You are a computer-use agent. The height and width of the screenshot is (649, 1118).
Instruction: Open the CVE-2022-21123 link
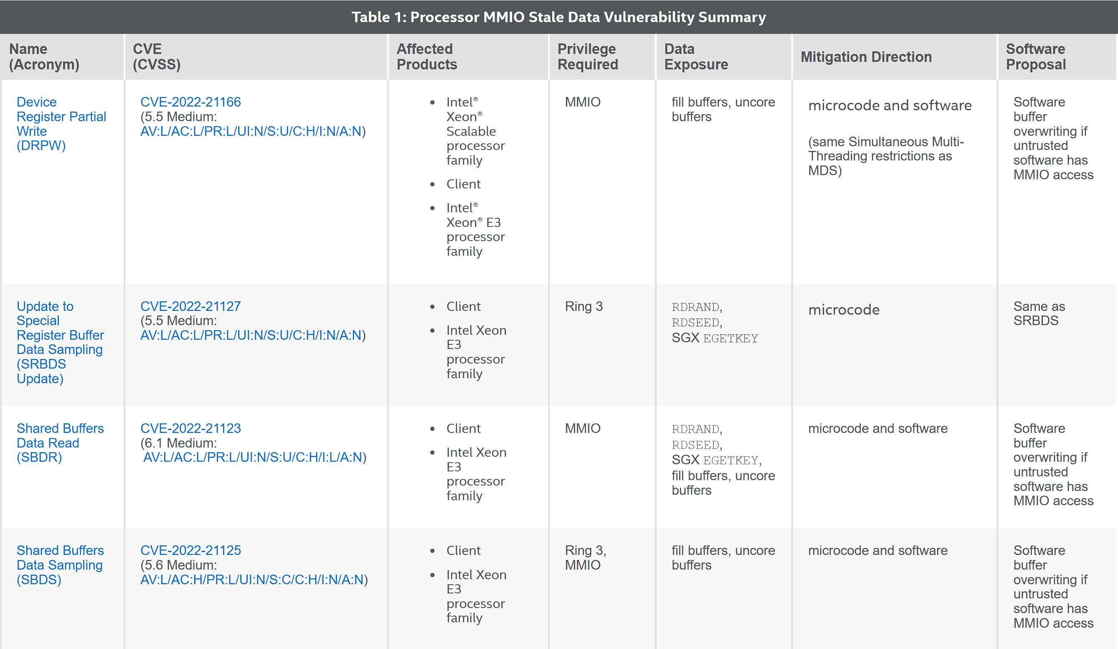click(191, 428)
